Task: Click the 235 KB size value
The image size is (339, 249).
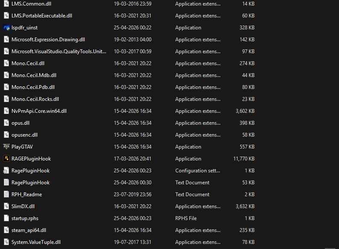Action: click(247, 230)
